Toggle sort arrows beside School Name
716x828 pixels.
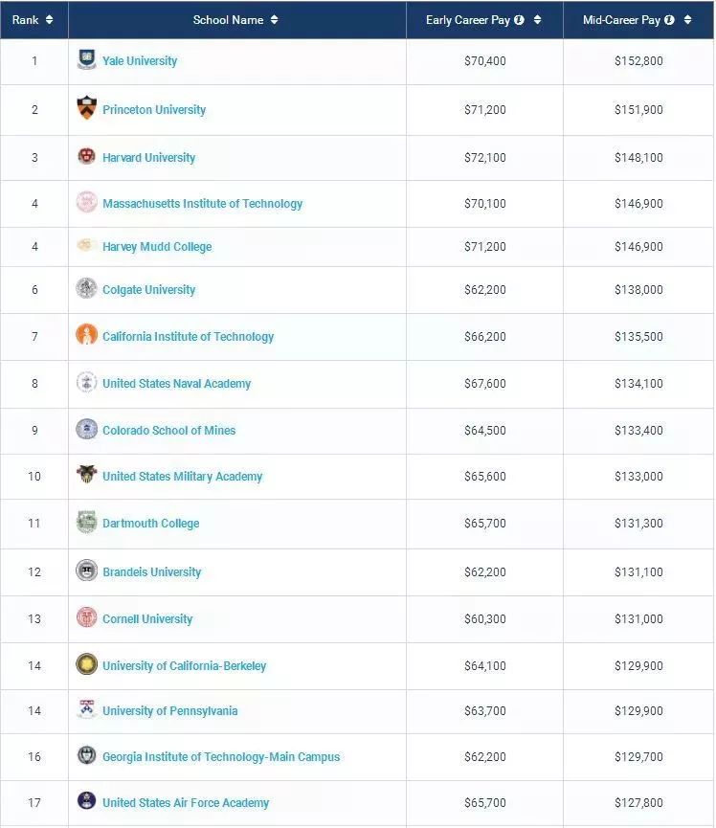[275, 20]
